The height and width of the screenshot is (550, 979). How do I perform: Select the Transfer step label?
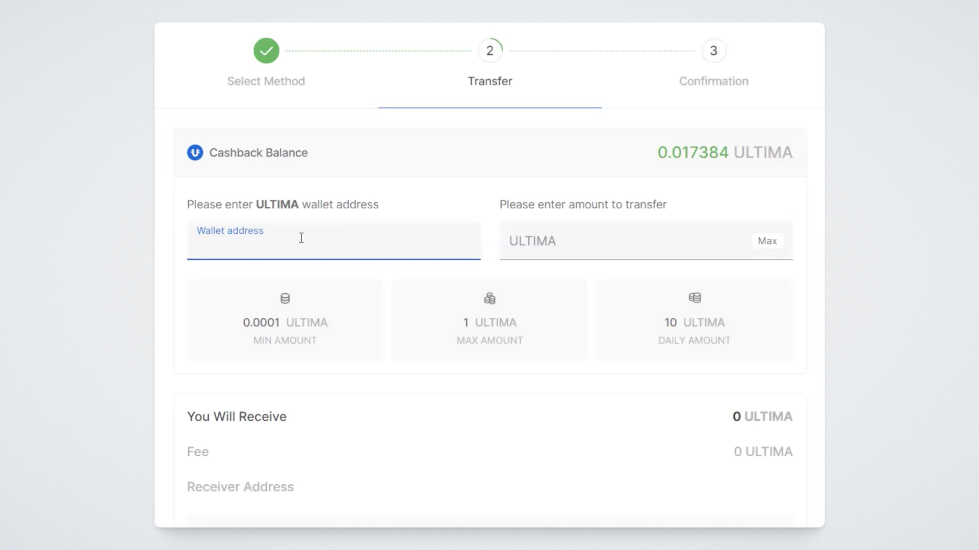coord(489,81)
